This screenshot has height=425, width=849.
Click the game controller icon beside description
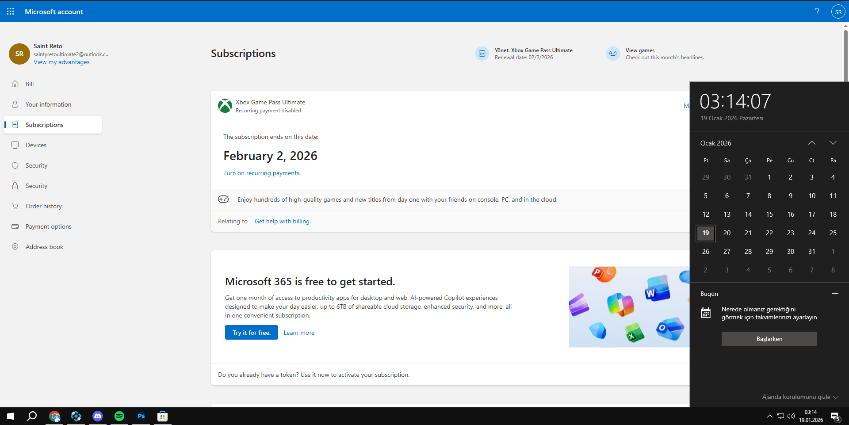click(x=223, y=199)
